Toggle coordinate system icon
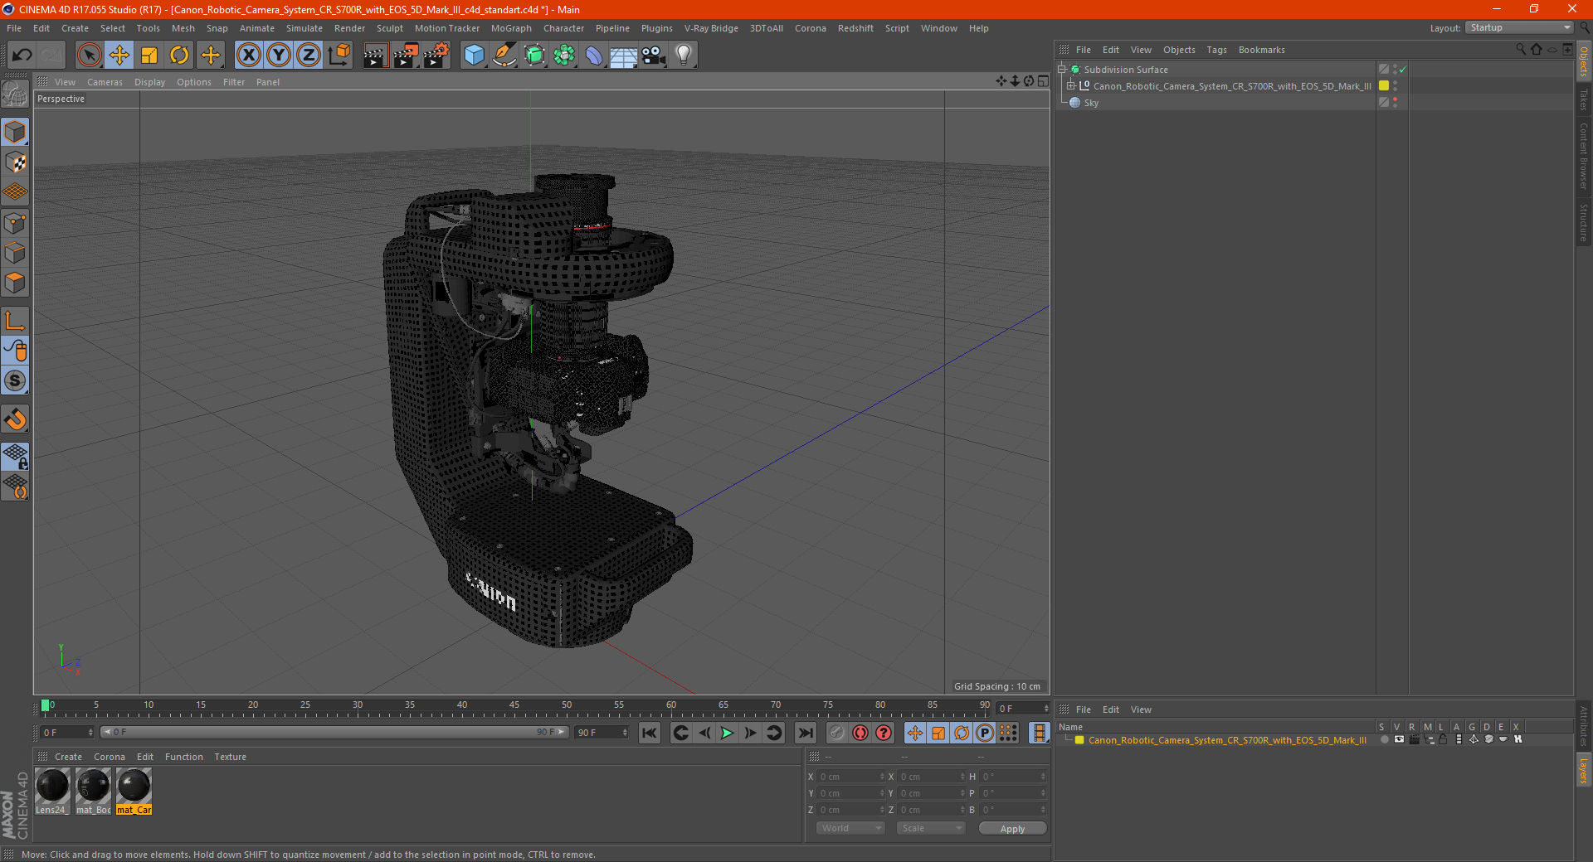The height and width of the screenshot is (862, 1593). tap(339, 56)
